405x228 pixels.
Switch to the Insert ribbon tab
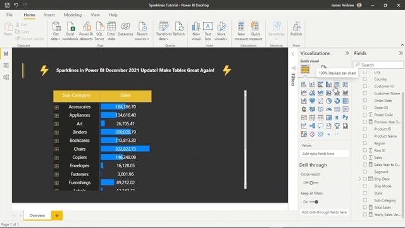pyautogui.click(x=49, y=15)
